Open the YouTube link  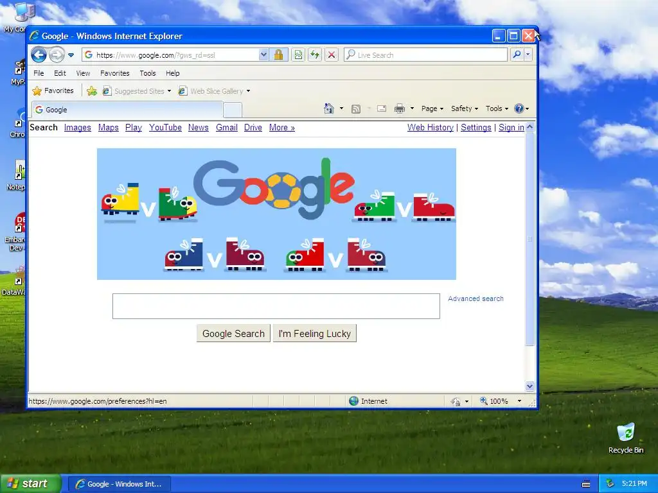tap(165, 128)
